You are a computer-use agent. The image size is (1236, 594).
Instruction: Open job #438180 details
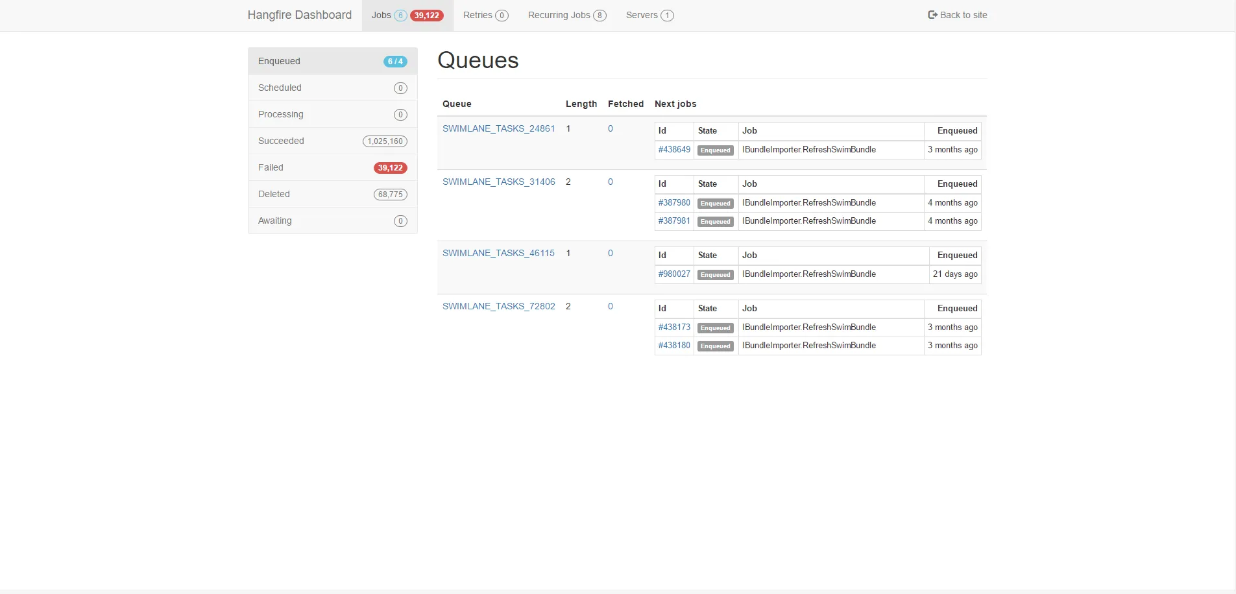click(674, 345)
